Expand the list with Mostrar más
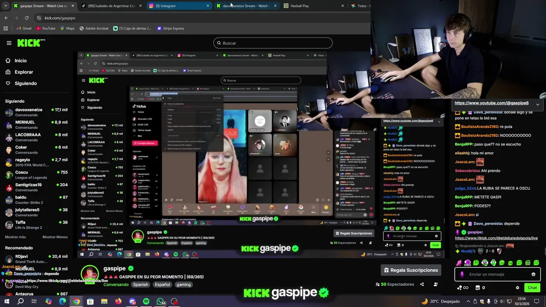Screen dimensions: 546x307 15,237
